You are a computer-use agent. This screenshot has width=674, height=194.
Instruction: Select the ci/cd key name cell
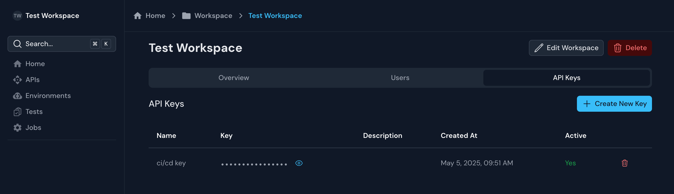pos(171,163)
